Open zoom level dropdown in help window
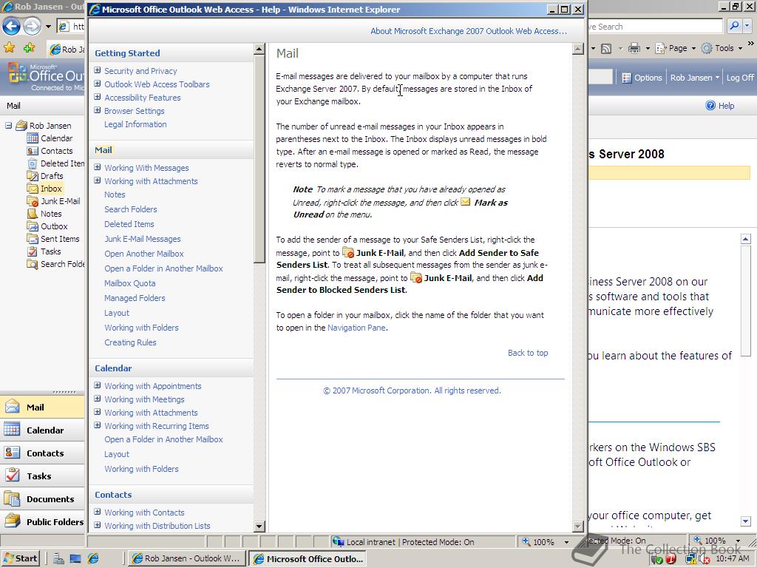757x568 pixels. (566, 542)
